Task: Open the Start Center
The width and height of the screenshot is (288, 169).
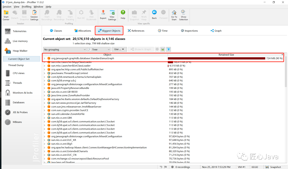Action: [x=6, y=15]
